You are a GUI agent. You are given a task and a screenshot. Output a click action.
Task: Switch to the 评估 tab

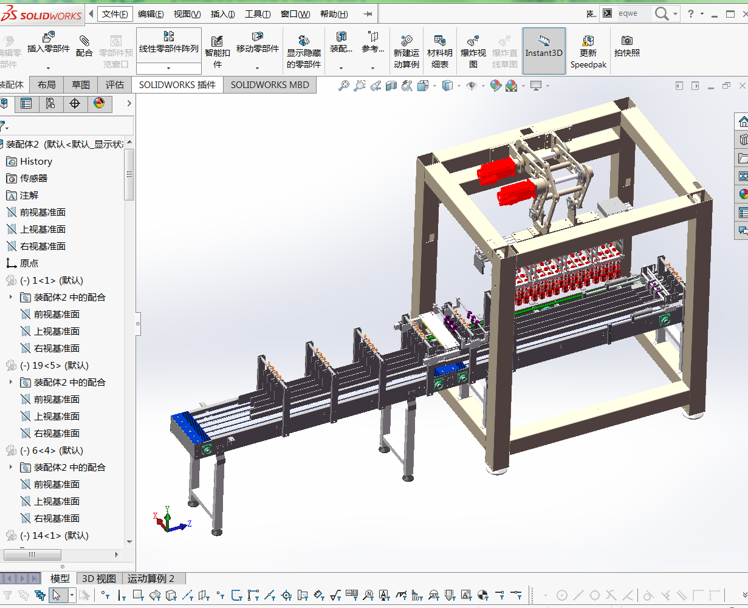pos(114,85)
